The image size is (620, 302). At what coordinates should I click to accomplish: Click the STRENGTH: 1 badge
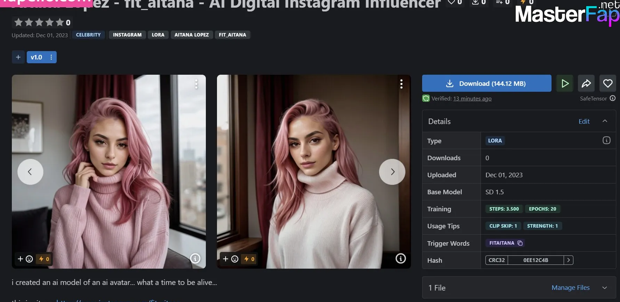click(x=542, y=226)
